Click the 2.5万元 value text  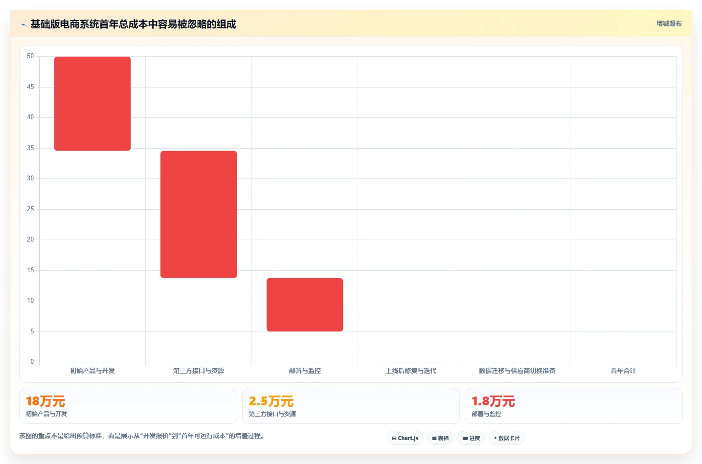(271, 401)
